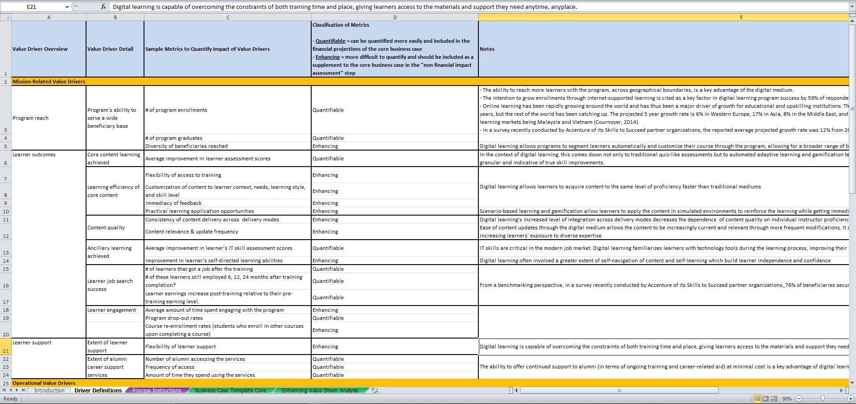Image resolution: width=856 pixels, height=404 pixels.
Task: Zoom out with minus button
Action: point(799,399)
